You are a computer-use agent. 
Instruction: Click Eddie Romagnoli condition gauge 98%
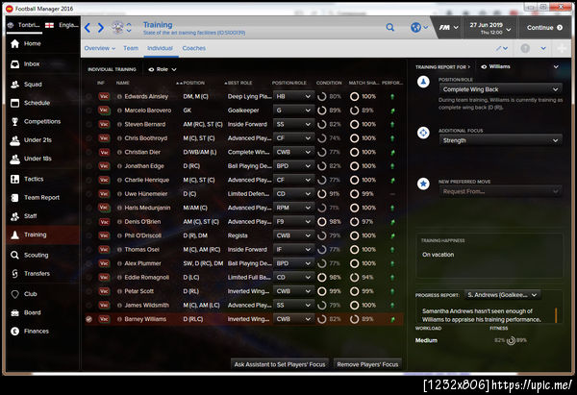click(x=321, y=278)
